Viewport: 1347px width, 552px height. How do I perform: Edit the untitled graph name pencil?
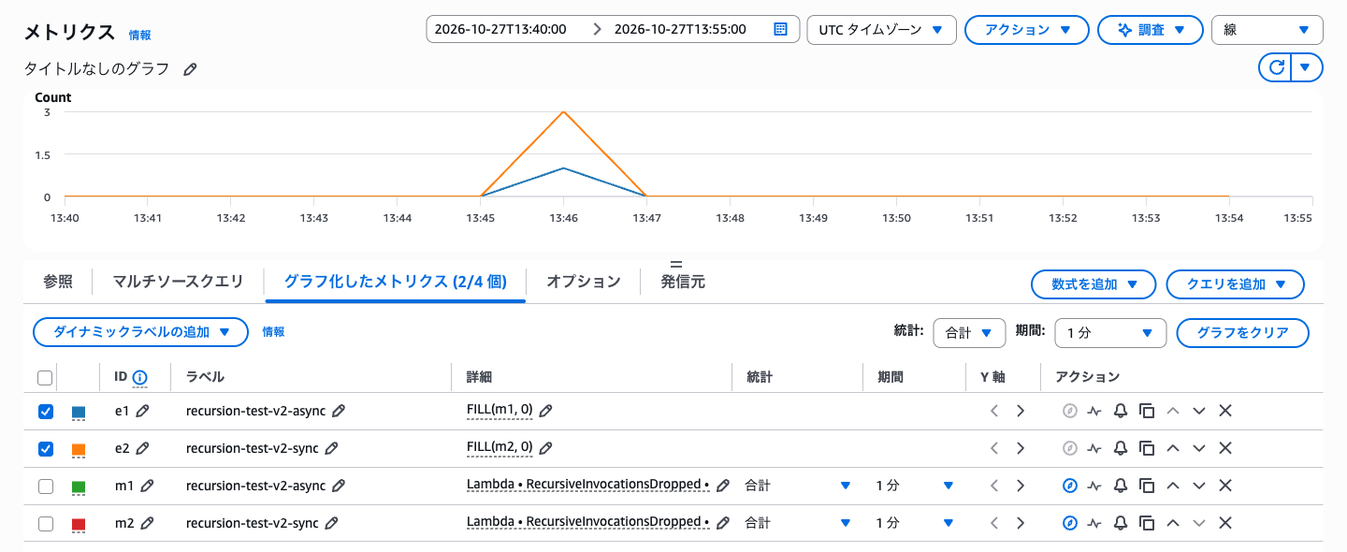(x=190, y=69)
